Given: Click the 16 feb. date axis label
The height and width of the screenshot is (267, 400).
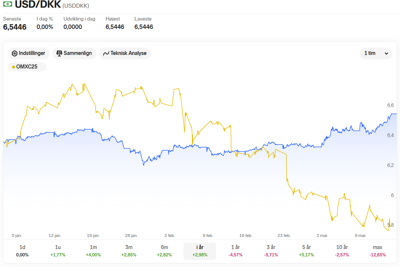Looking at the screenshot, I should coord(246,236).
